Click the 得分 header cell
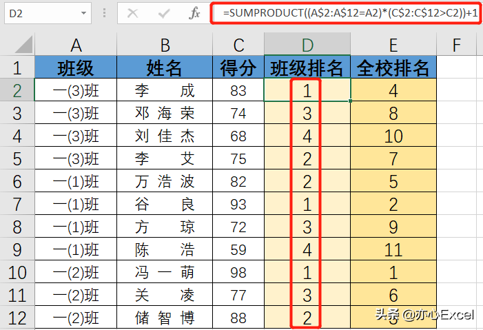Image resolution: width=483 pixels, height=330 pixels. pyautogui.click(x=238, y=67)
